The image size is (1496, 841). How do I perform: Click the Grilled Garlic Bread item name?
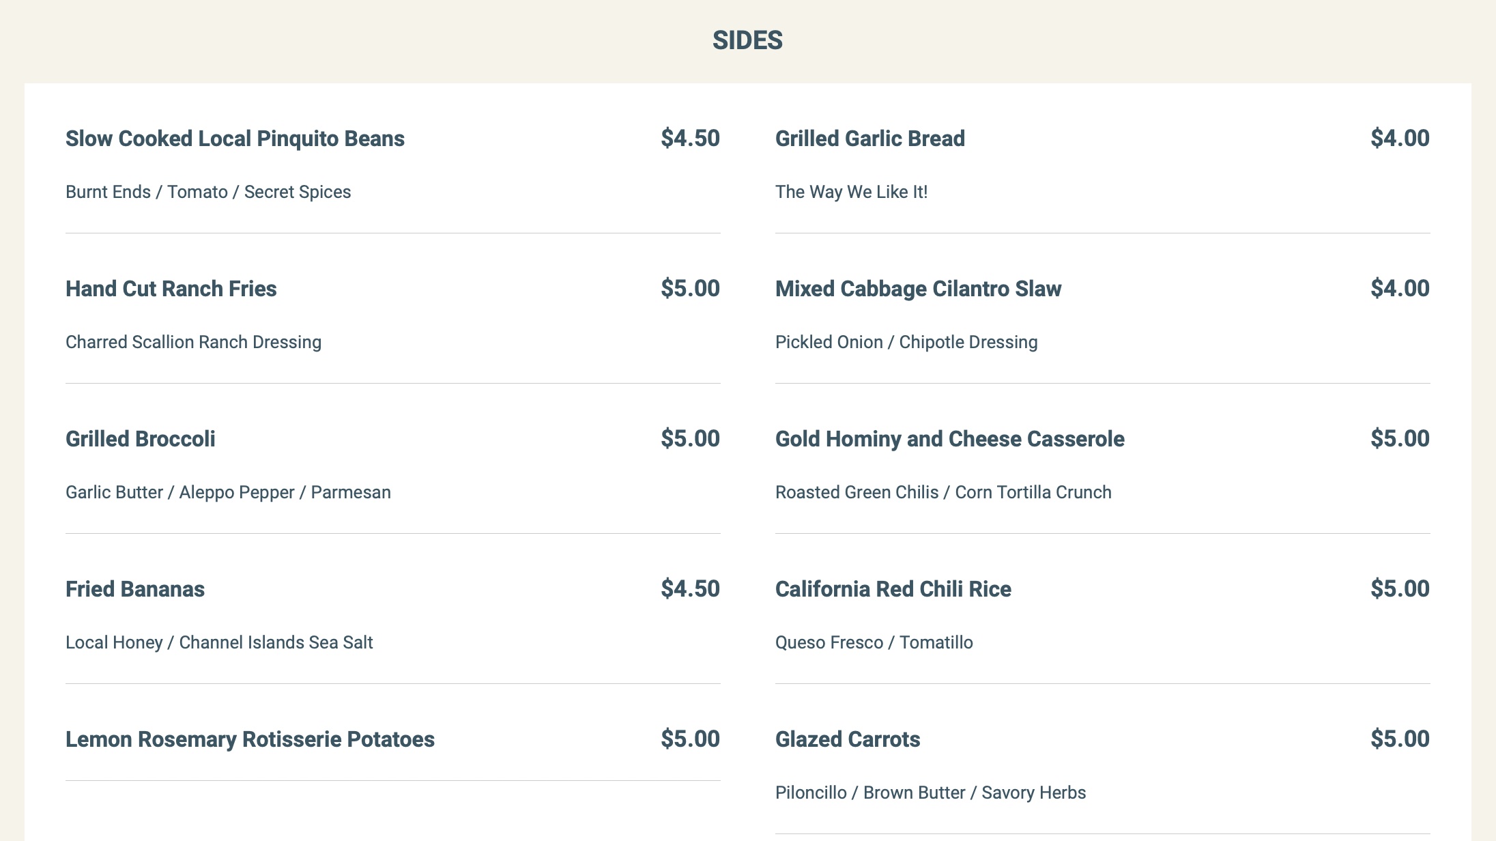[x=869, y=139]
